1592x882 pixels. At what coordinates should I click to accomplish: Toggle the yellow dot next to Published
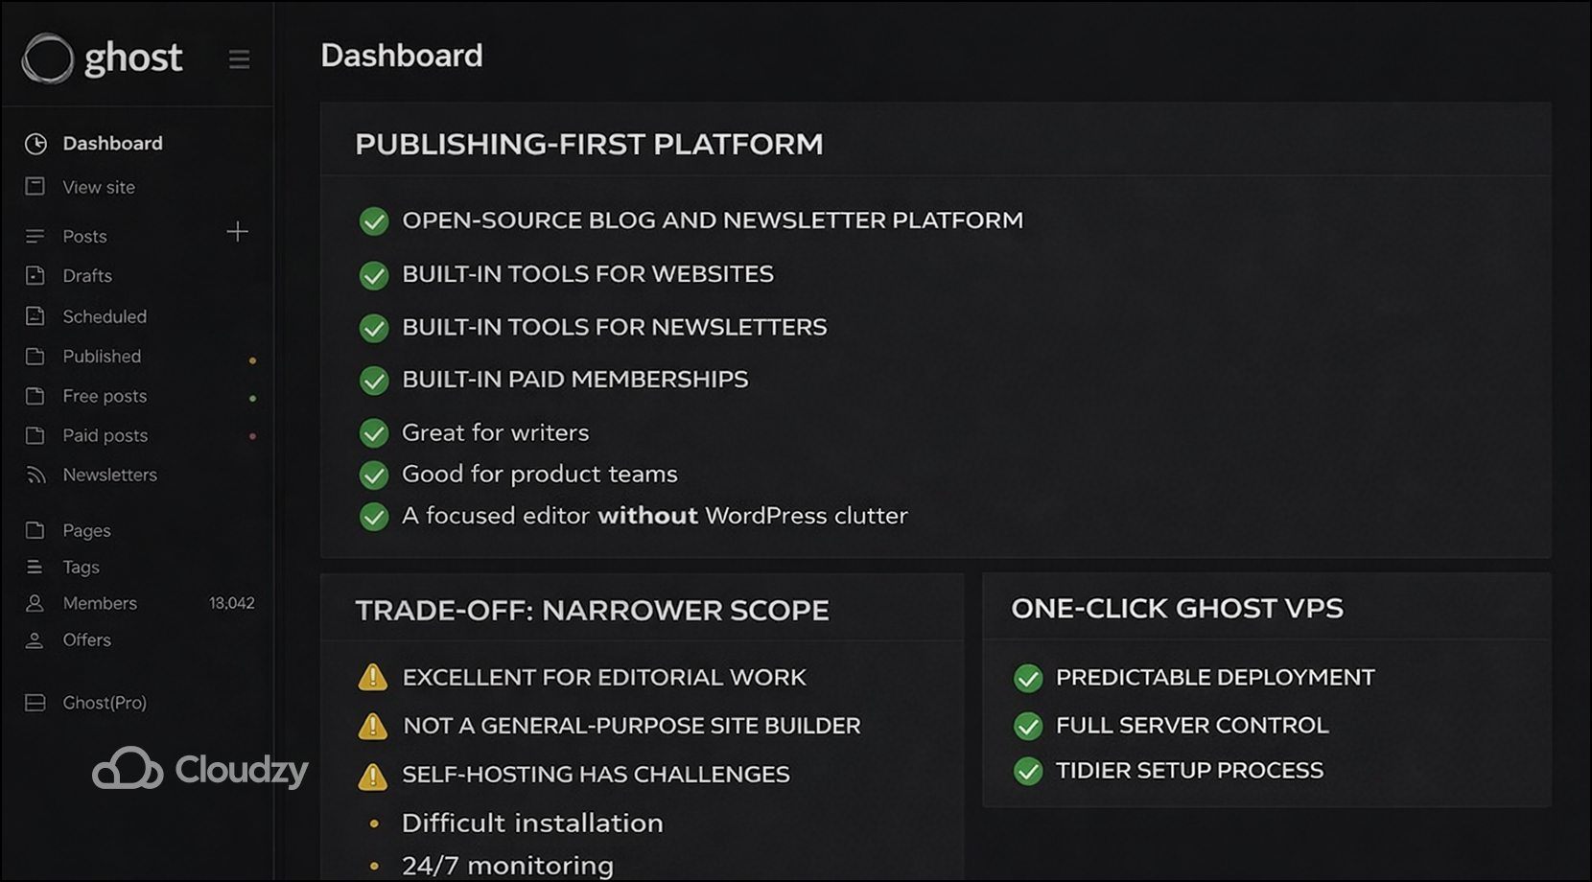(x=252, y=360)
